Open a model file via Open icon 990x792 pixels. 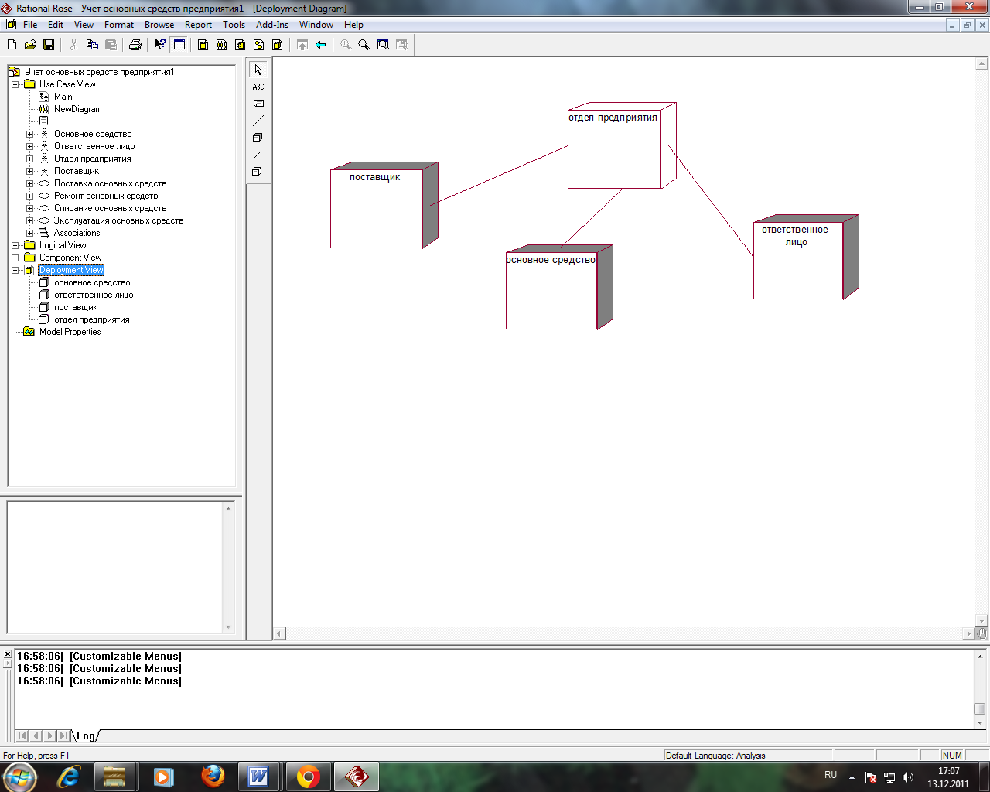30,45
